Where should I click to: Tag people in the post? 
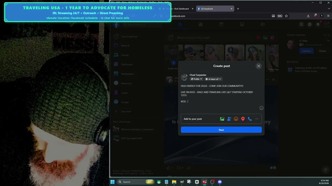tap(229, 119)
